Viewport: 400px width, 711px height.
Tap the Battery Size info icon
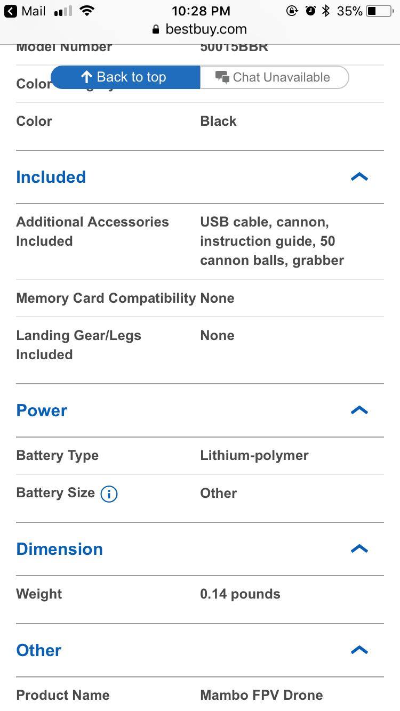(x=109, y=494)
